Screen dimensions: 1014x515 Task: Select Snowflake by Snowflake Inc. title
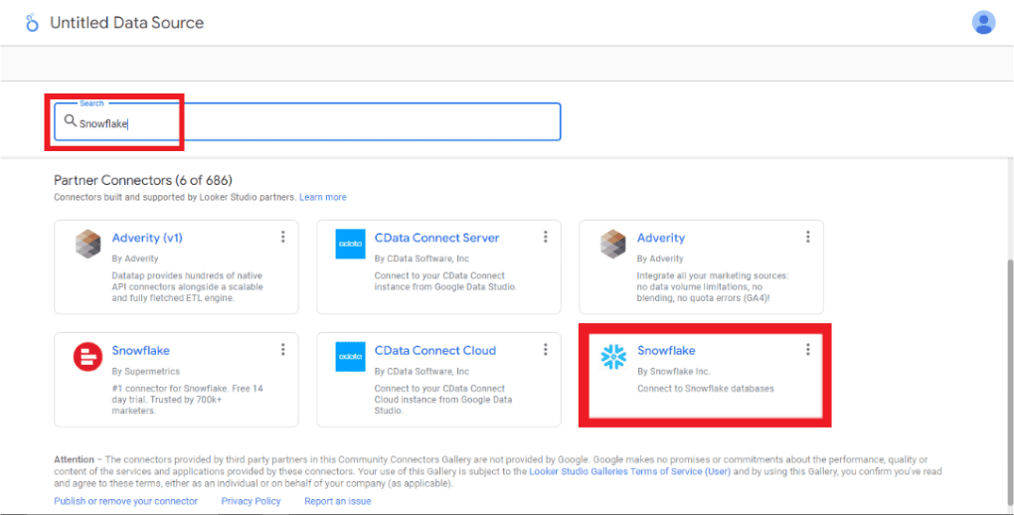point(666,350)
